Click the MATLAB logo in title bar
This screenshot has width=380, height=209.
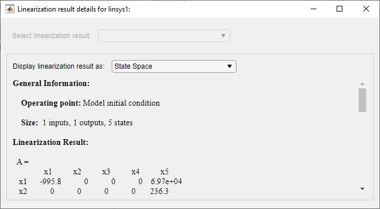point(10,9)
